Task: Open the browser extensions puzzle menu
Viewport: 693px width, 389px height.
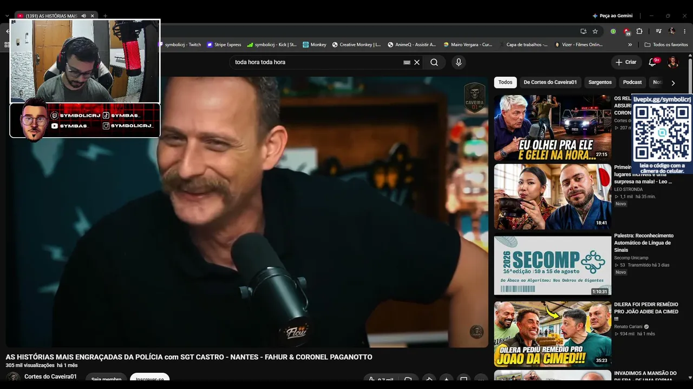Action: point(639,31)
